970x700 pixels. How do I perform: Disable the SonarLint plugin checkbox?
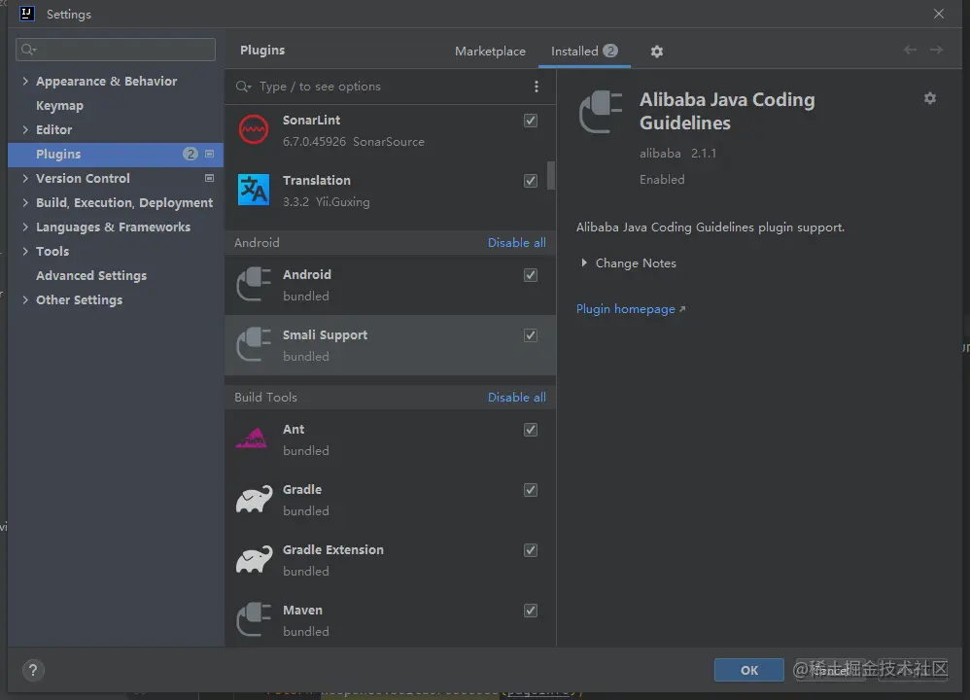pos(531,121)
